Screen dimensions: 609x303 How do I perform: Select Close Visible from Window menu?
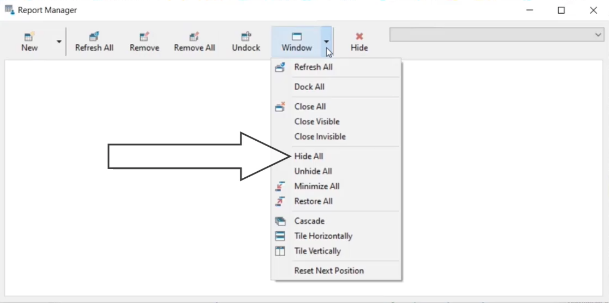tap(318, 122)
